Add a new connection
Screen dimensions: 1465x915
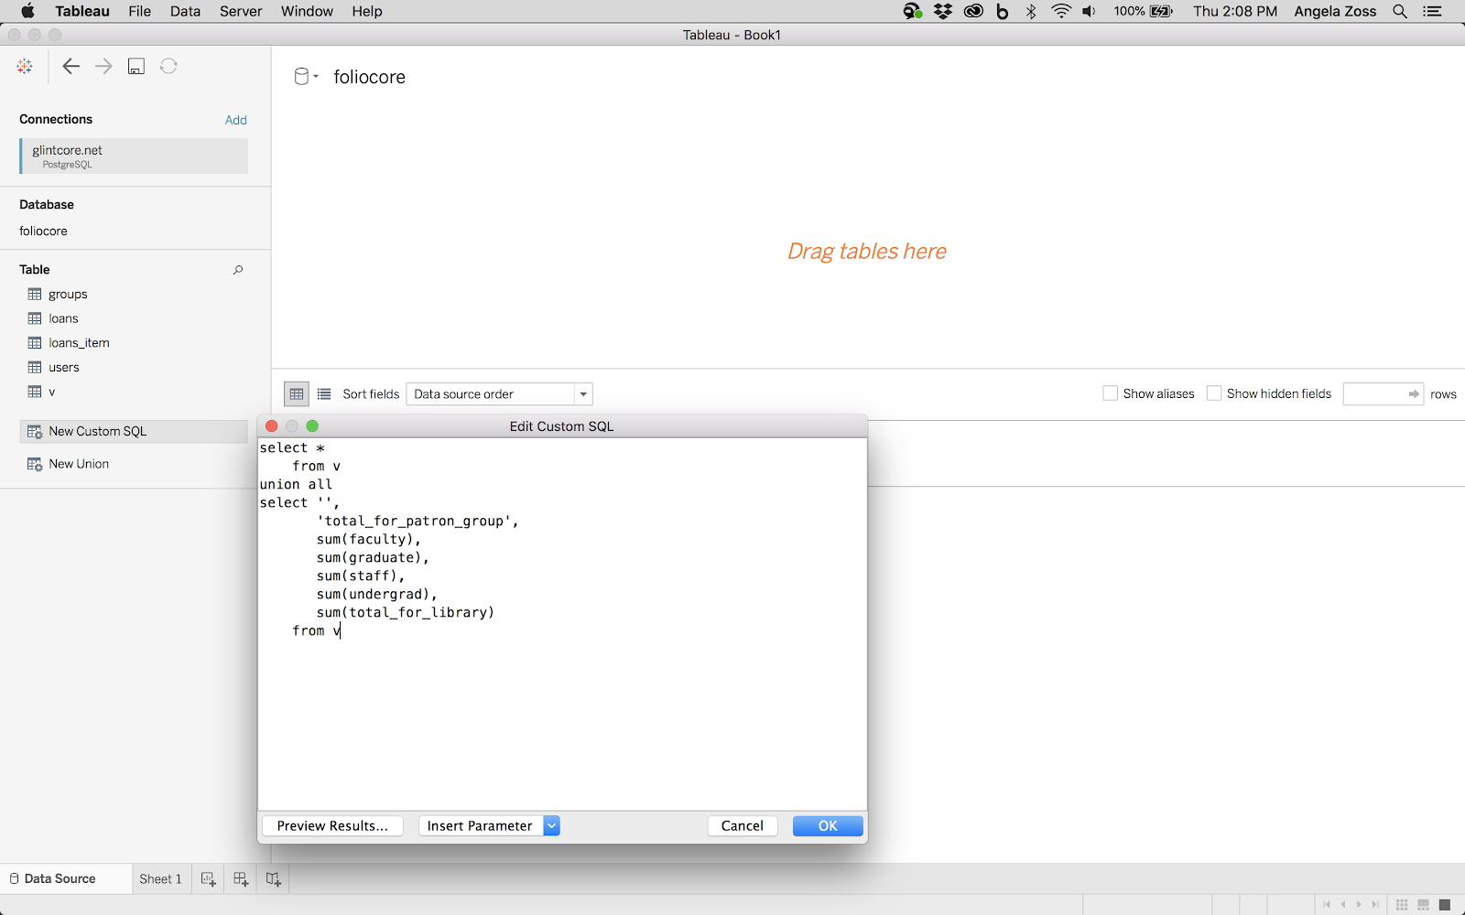(x=236, y=120)
